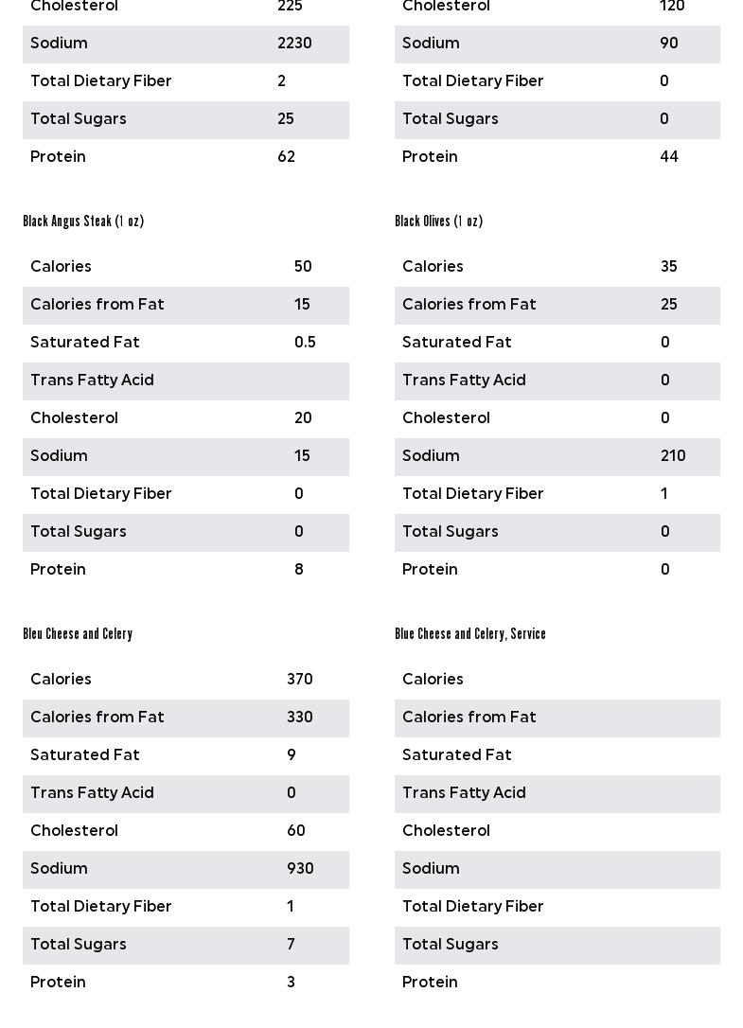The height and width of the screenshot is (1028, 743).
Task: Click the Black Olives (1 oz) heading
Action: 438,222
